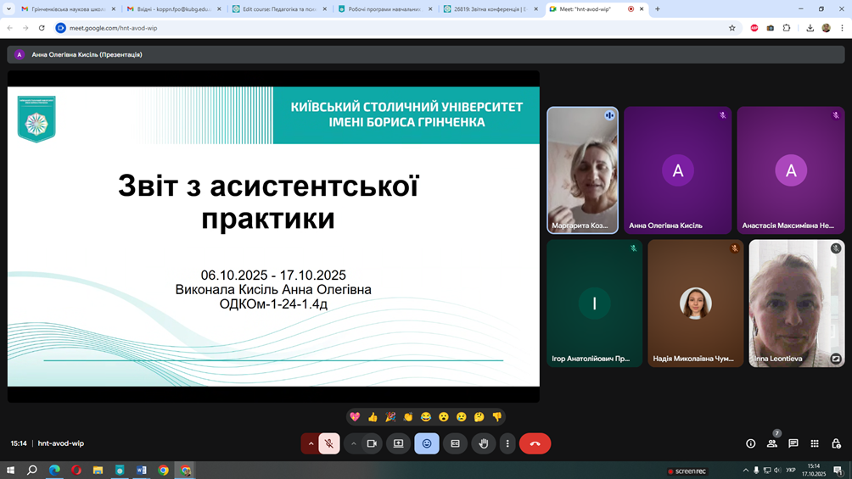Open the activities grid icon
This screenshot has height=479, width=852.
[815, 443]
